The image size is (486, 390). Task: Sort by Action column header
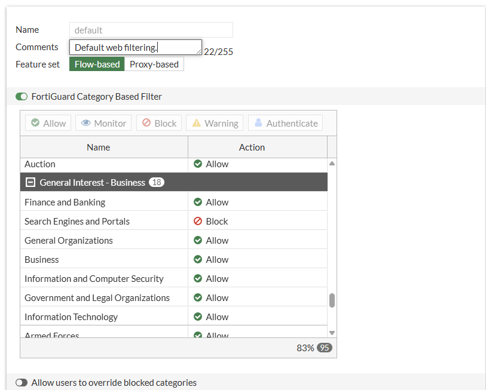point(252,147)
